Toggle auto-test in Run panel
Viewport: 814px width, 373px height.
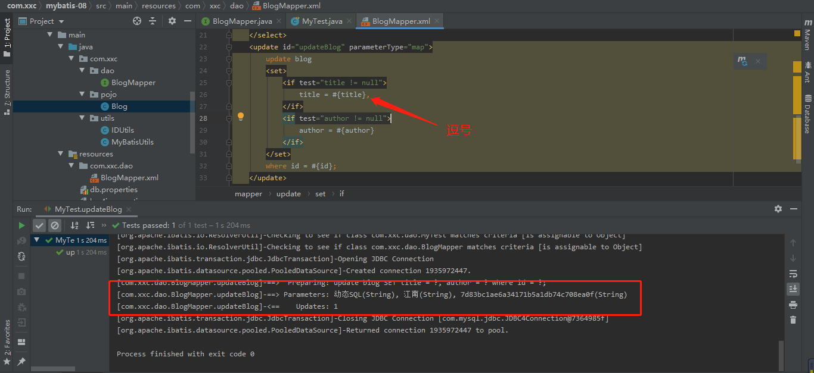point(22,256)
